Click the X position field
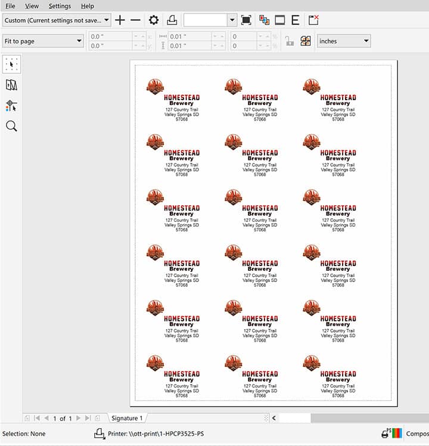The width and height of the screenshot is (429, 446). click(111, 37)
